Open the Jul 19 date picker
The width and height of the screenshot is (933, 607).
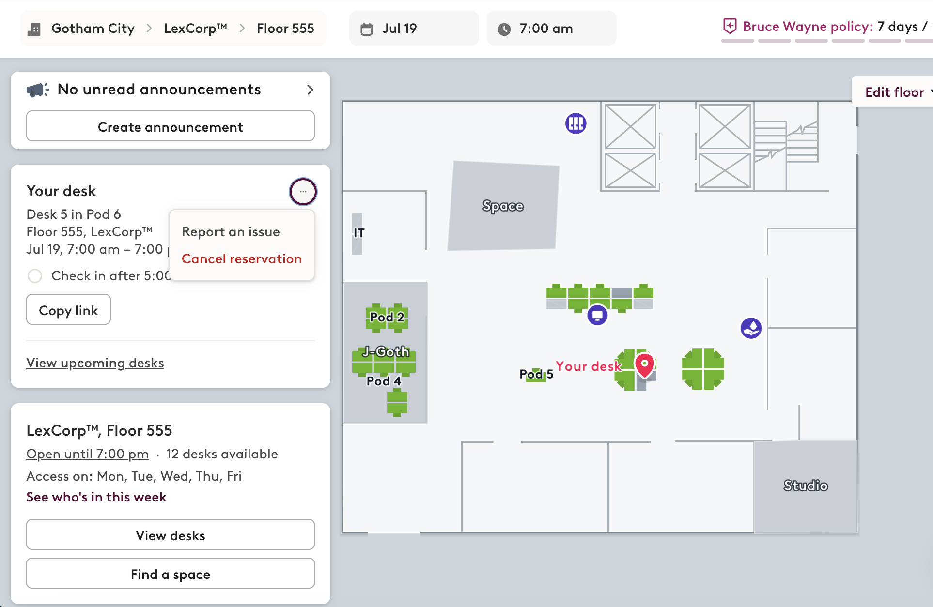point(414,29)
